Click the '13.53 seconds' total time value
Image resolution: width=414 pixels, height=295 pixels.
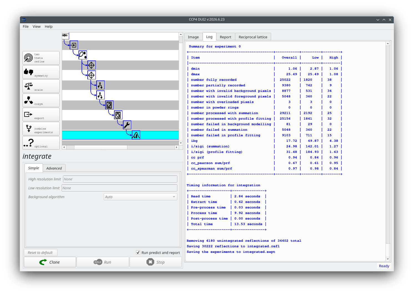point(248,224)
